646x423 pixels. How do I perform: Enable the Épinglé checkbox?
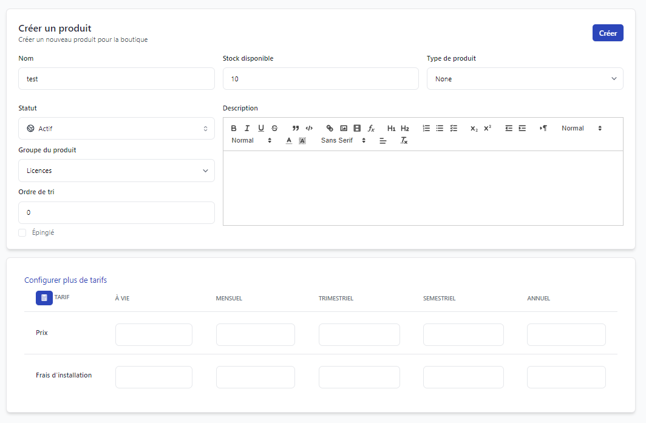(x=22, y=232)
